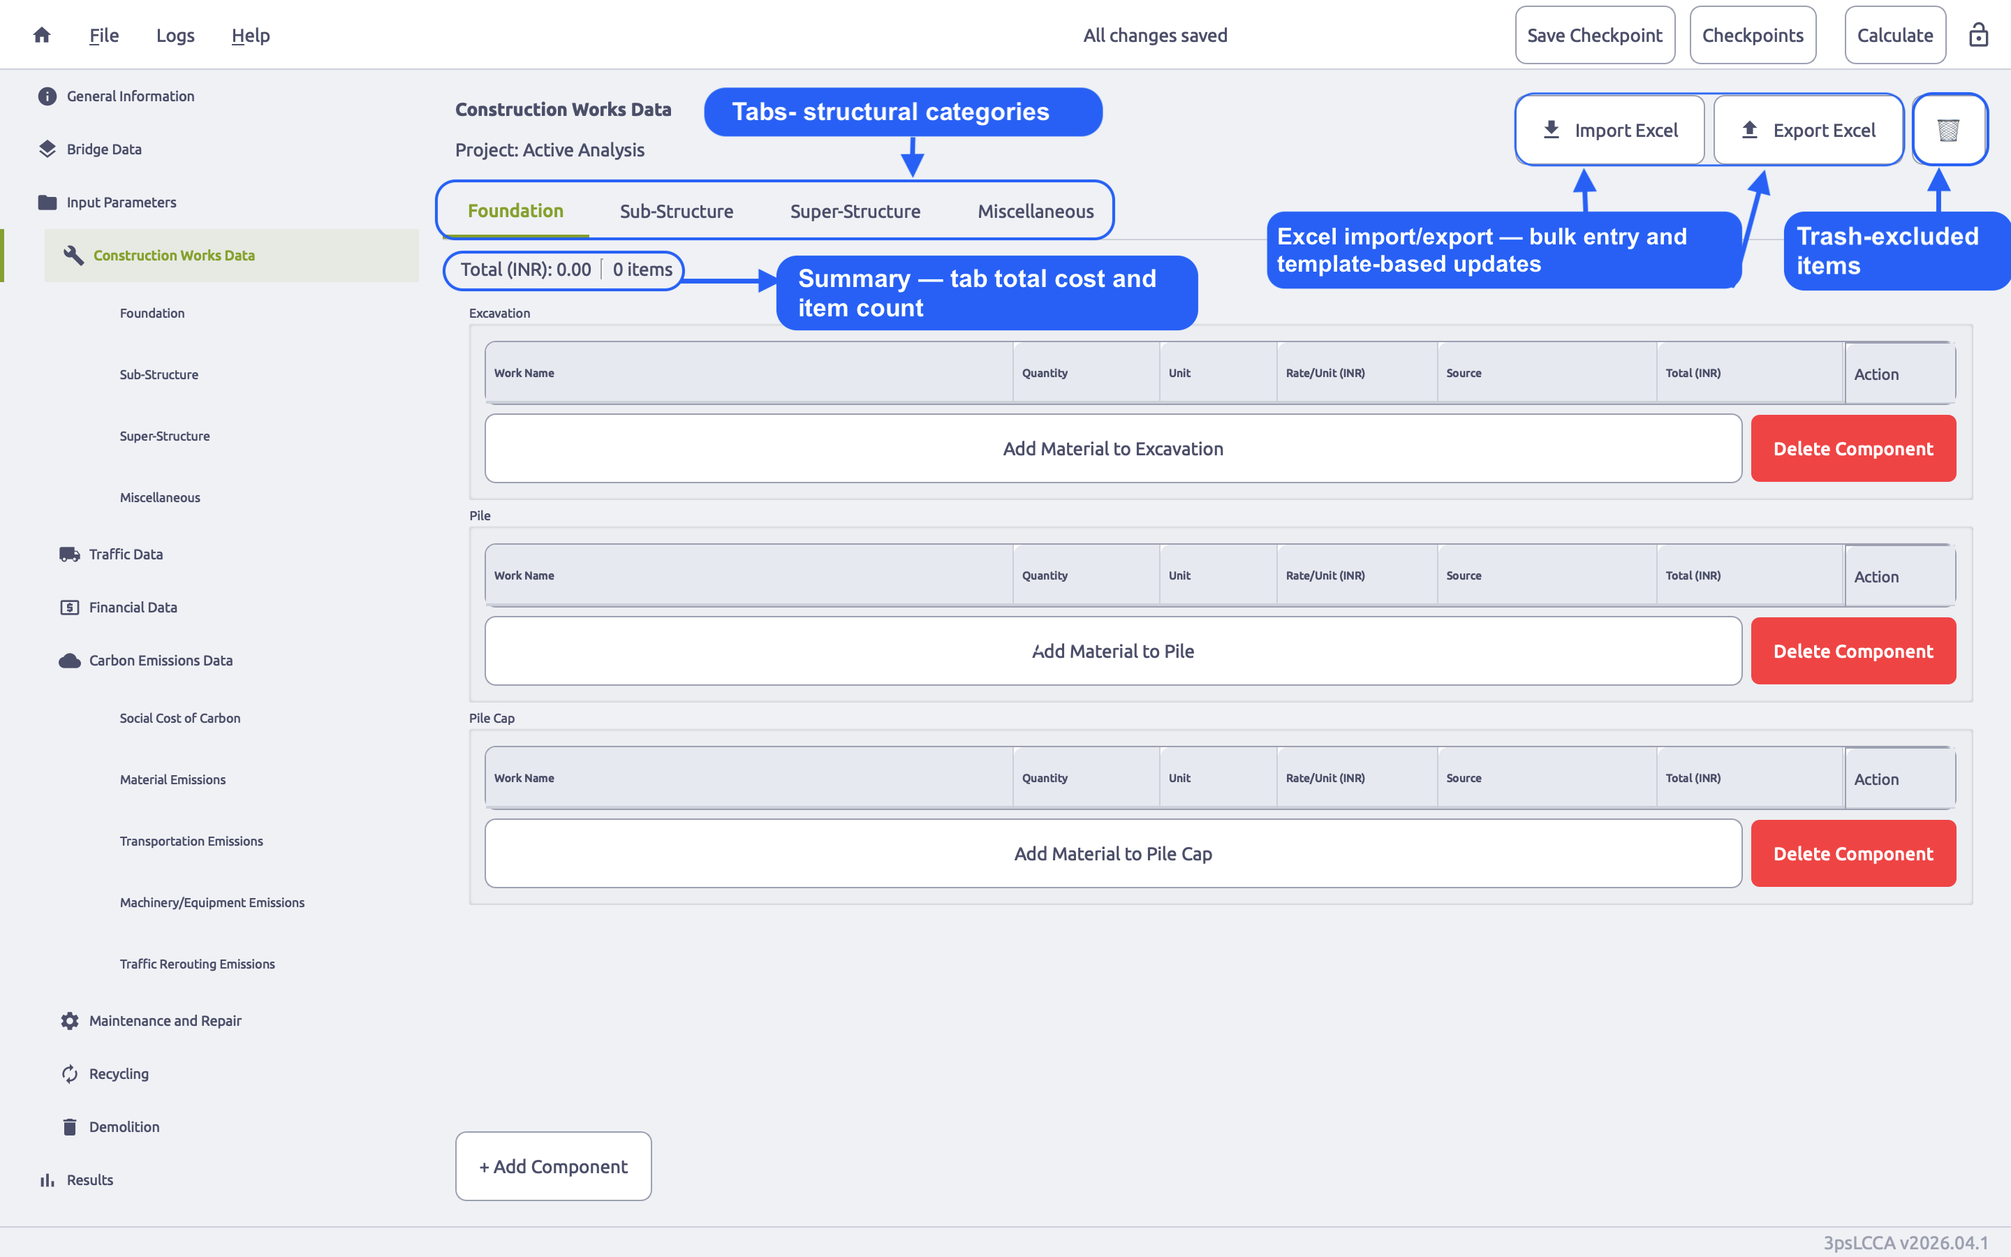The height and width of the screenshot is (1257, 2011).
Task: Click the General Information info icon
Action: 47,96
